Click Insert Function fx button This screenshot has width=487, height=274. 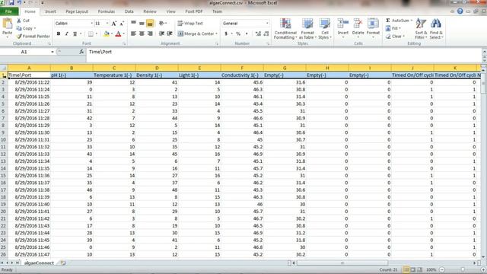(x=81, y=52)
